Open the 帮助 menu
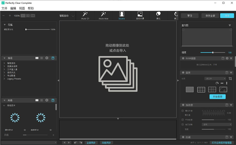 click(31, 8)
